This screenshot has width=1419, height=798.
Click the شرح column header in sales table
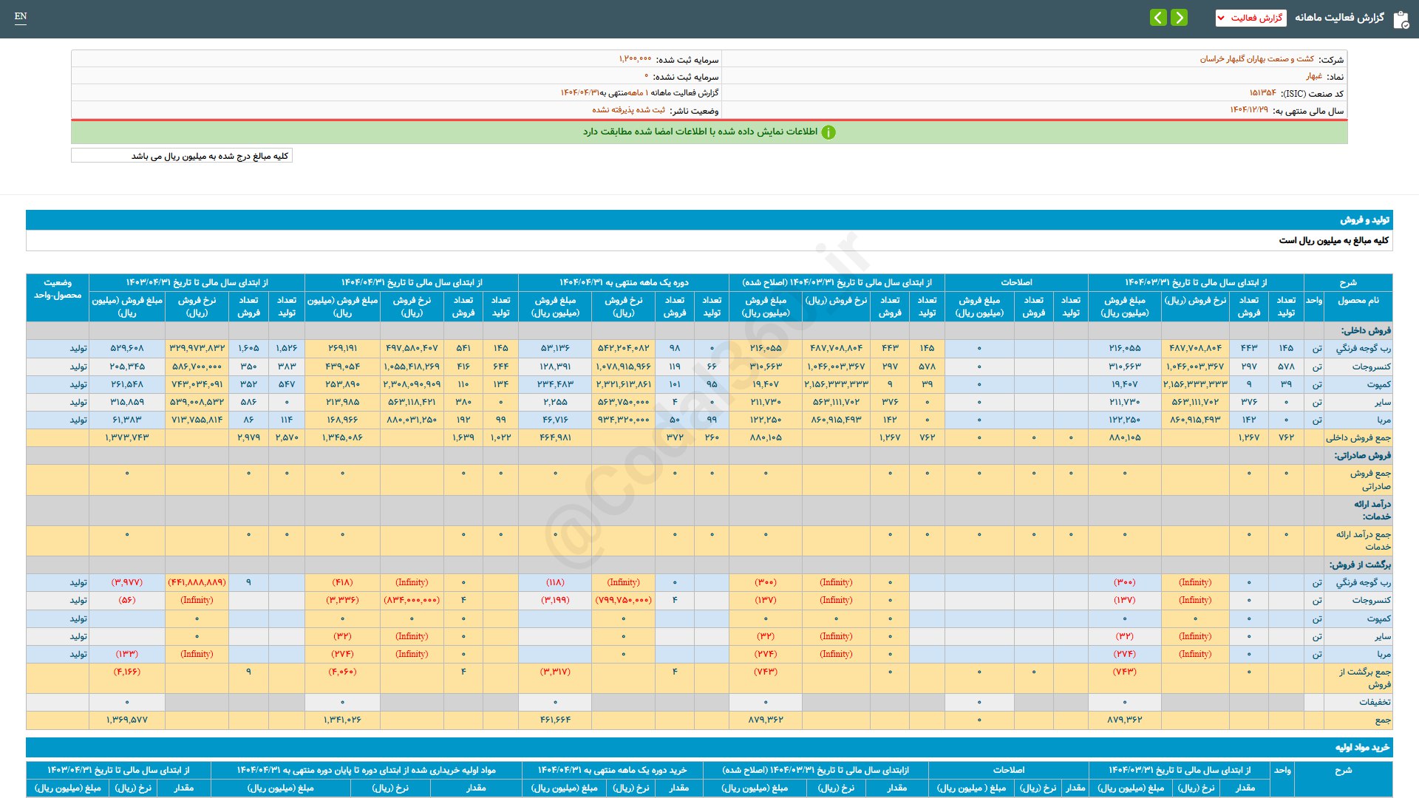[1347, 282]
